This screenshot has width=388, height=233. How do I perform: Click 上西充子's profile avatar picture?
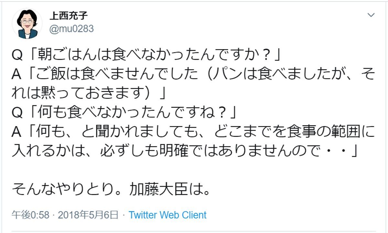[x=27, y=24]
